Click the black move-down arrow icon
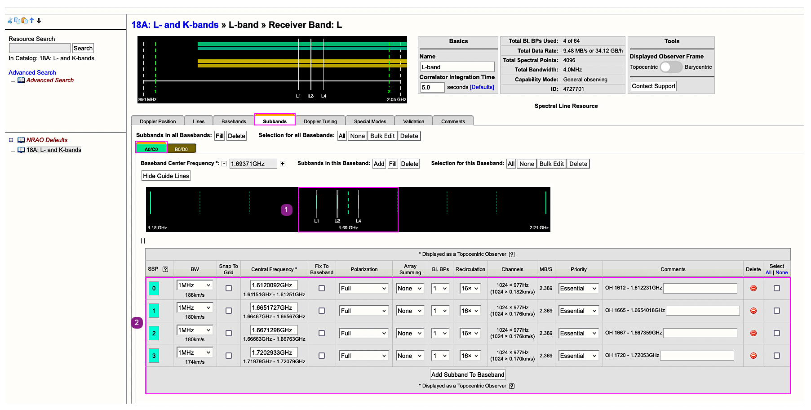This screenshot has height=410, width=811. pos(39,21)
